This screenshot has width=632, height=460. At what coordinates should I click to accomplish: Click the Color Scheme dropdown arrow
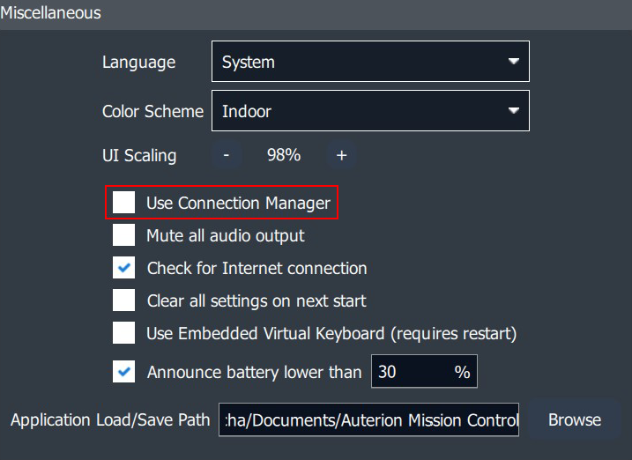click(x=513, y=111)
